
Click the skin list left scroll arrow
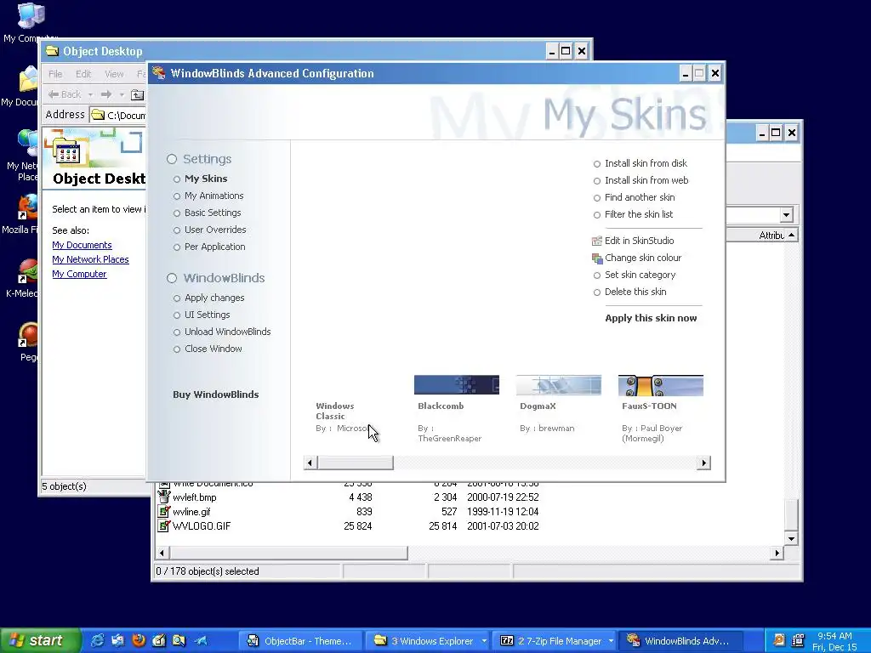tap(310, 463)
